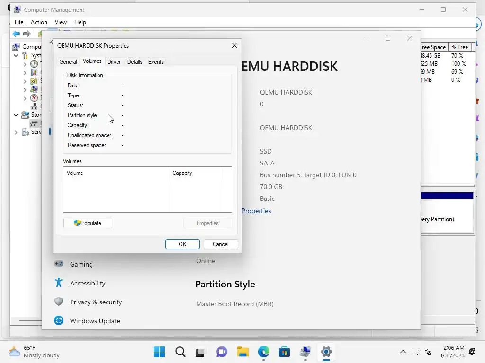Click the Populate button
Image resolution: width=485 pixels, height=363 pixels.
[88, 223]
